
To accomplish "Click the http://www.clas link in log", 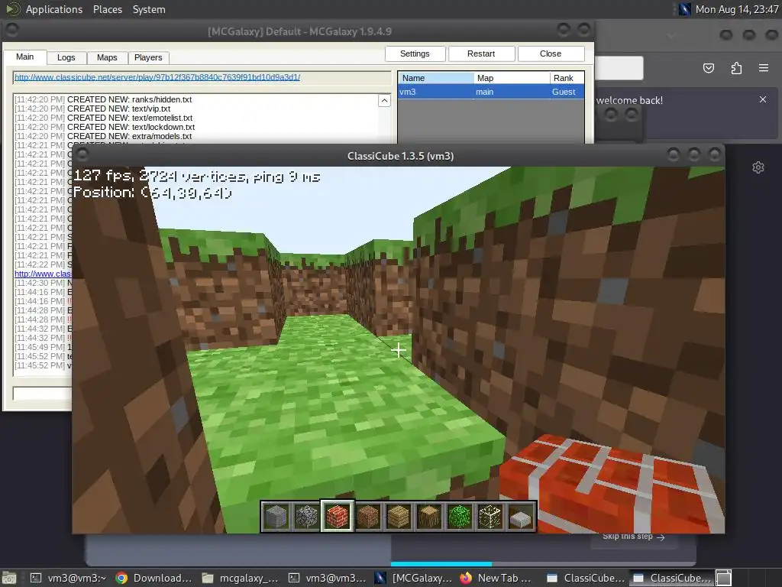I will pos(43,274).
